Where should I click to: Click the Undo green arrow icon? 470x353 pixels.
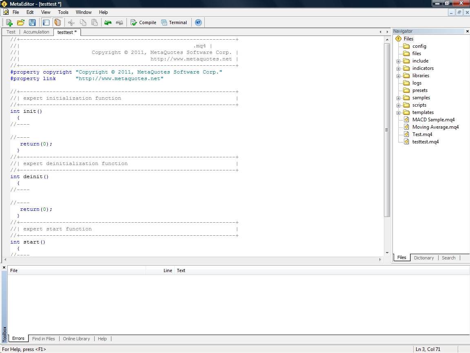pyautogui.click(x=108, y=22)
